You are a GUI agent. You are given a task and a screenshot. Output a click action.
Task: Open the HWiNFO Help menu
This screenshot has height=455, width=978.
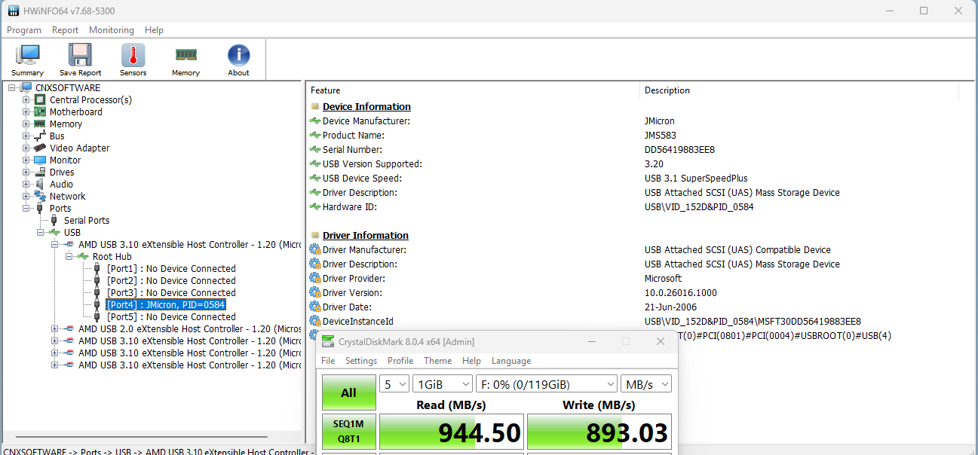[x=154, y=30]
